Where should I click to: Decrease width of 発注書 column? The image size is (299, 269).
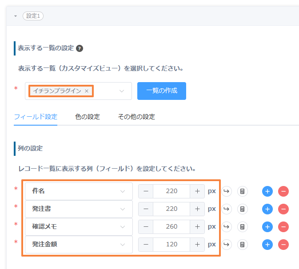click(146, 209)
